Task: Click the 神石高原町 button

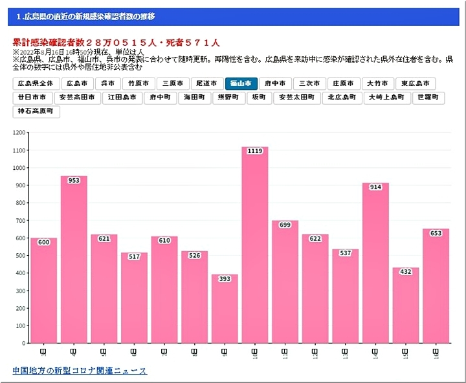Action: (36, 112)
